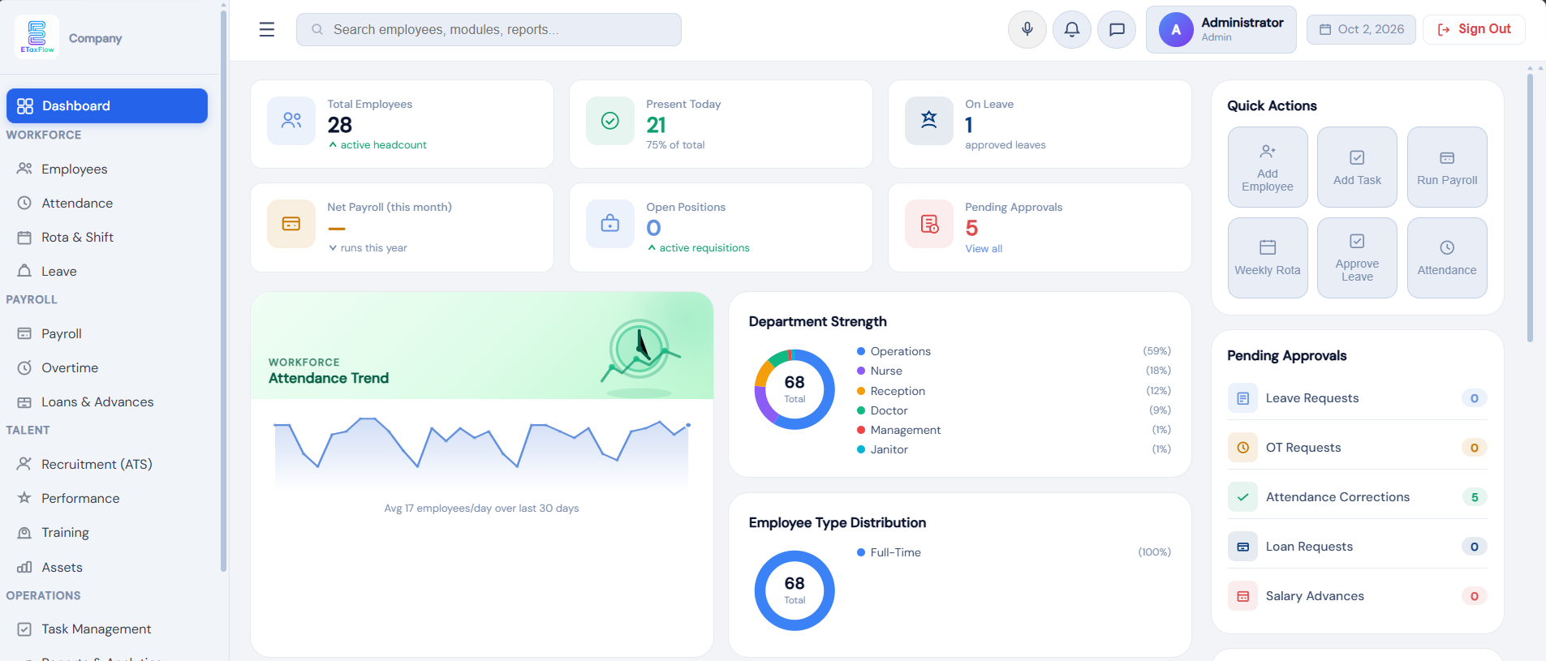
Task: Click the Run Payroll quick action
Action: click(1447, 167)
